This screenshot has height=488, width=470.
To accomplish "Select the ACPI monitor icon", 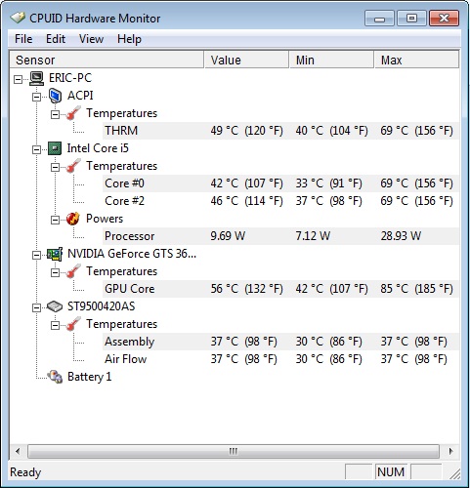I will [x=55, y=96].
